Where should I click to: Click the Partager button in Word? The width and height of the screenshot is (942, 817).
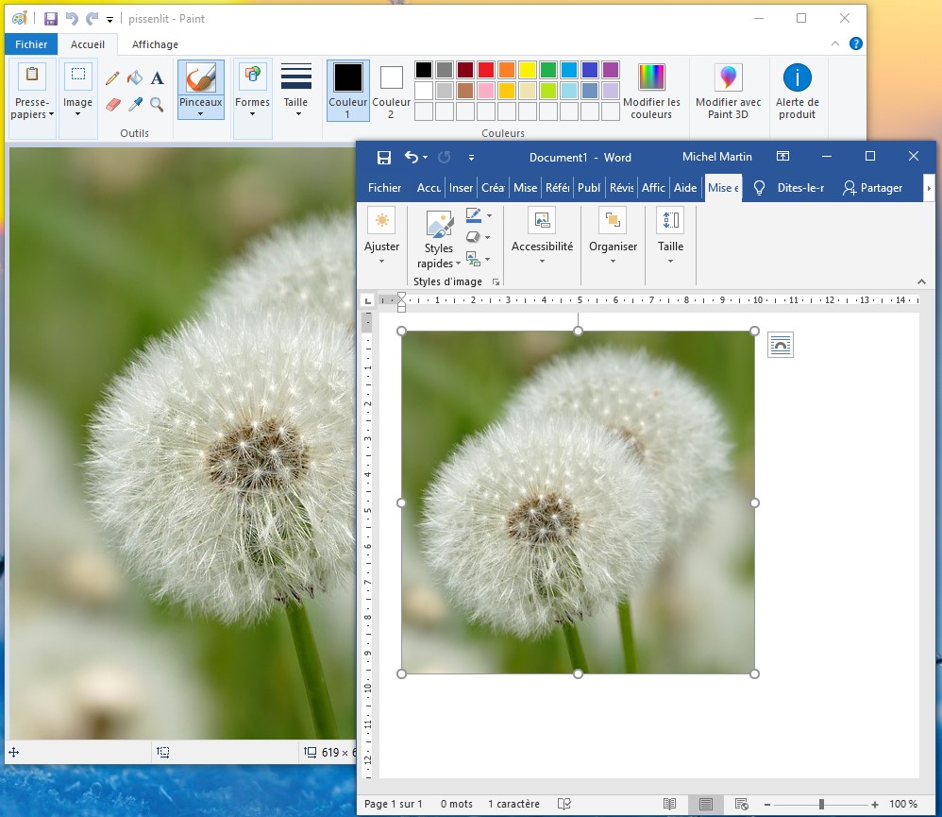[x=872, y=188]
